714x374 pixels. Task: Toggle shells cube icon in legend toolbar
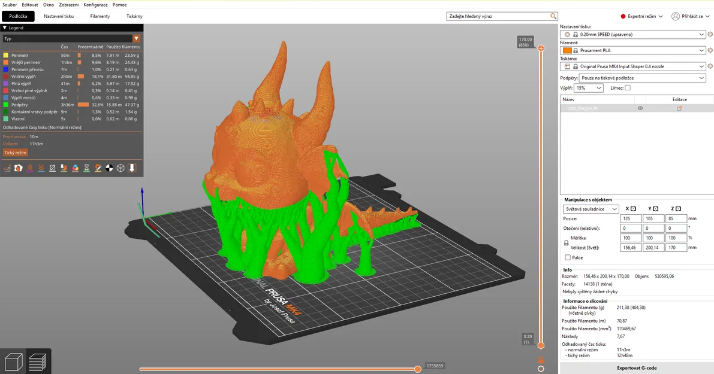(120, 168)
